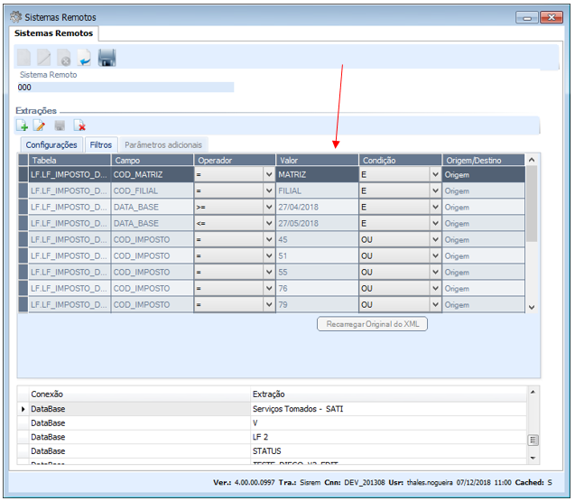Viewport: 575px width, 501px height.
Task: Click the undo arrow icon in top toolbar
Action: pos(84,59)
